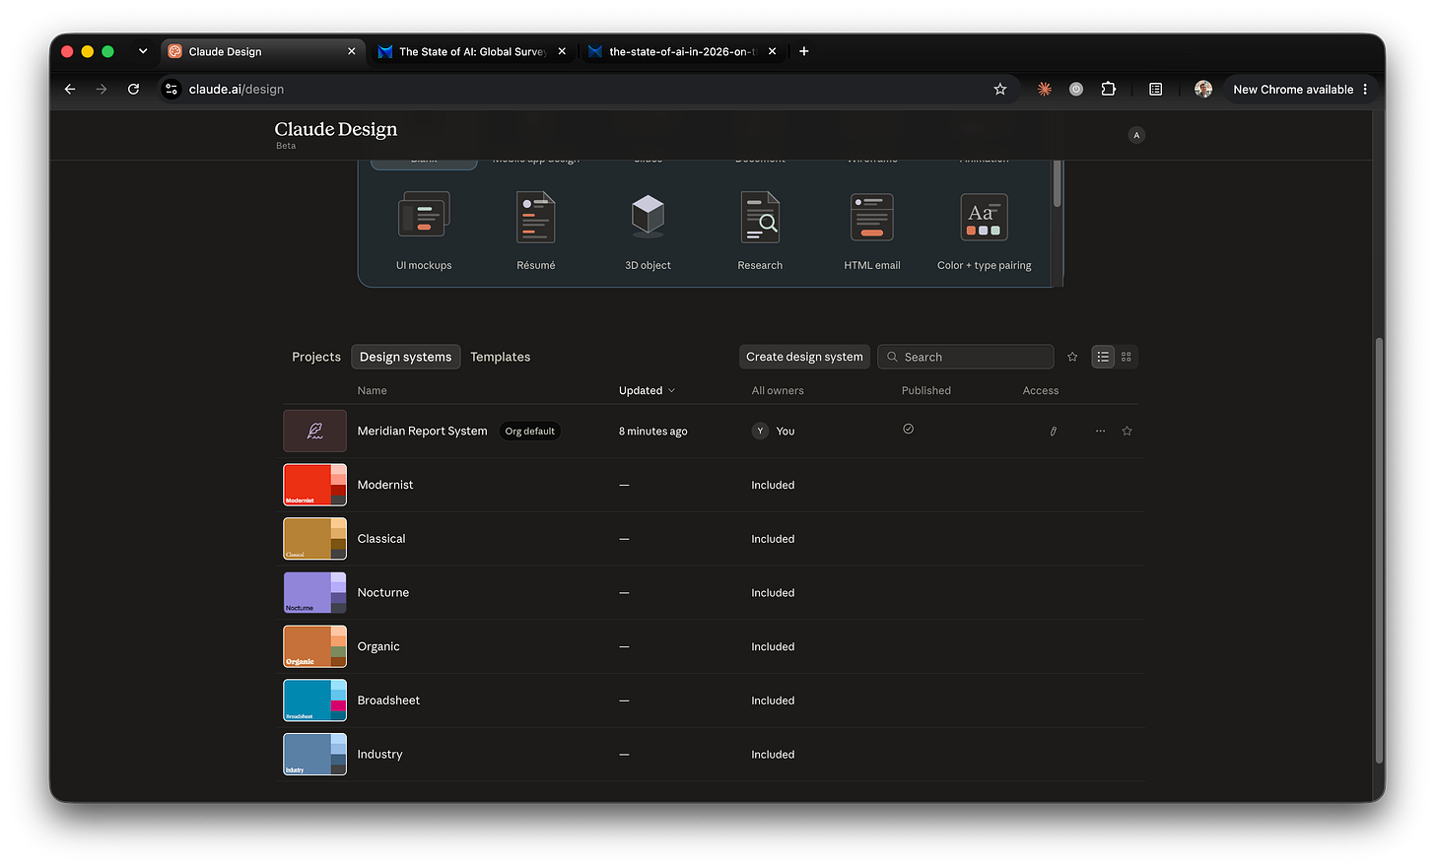Open the Meridian Report System design system
1435x868 pixels.
tap(422, 431)
